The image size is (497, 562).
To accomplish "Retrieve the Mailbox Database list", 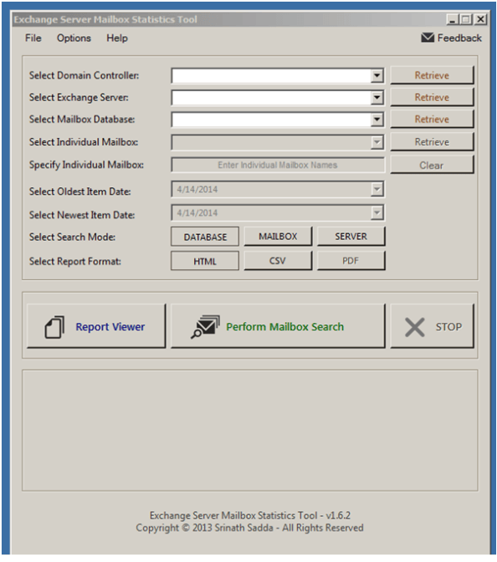I will 432,119.
